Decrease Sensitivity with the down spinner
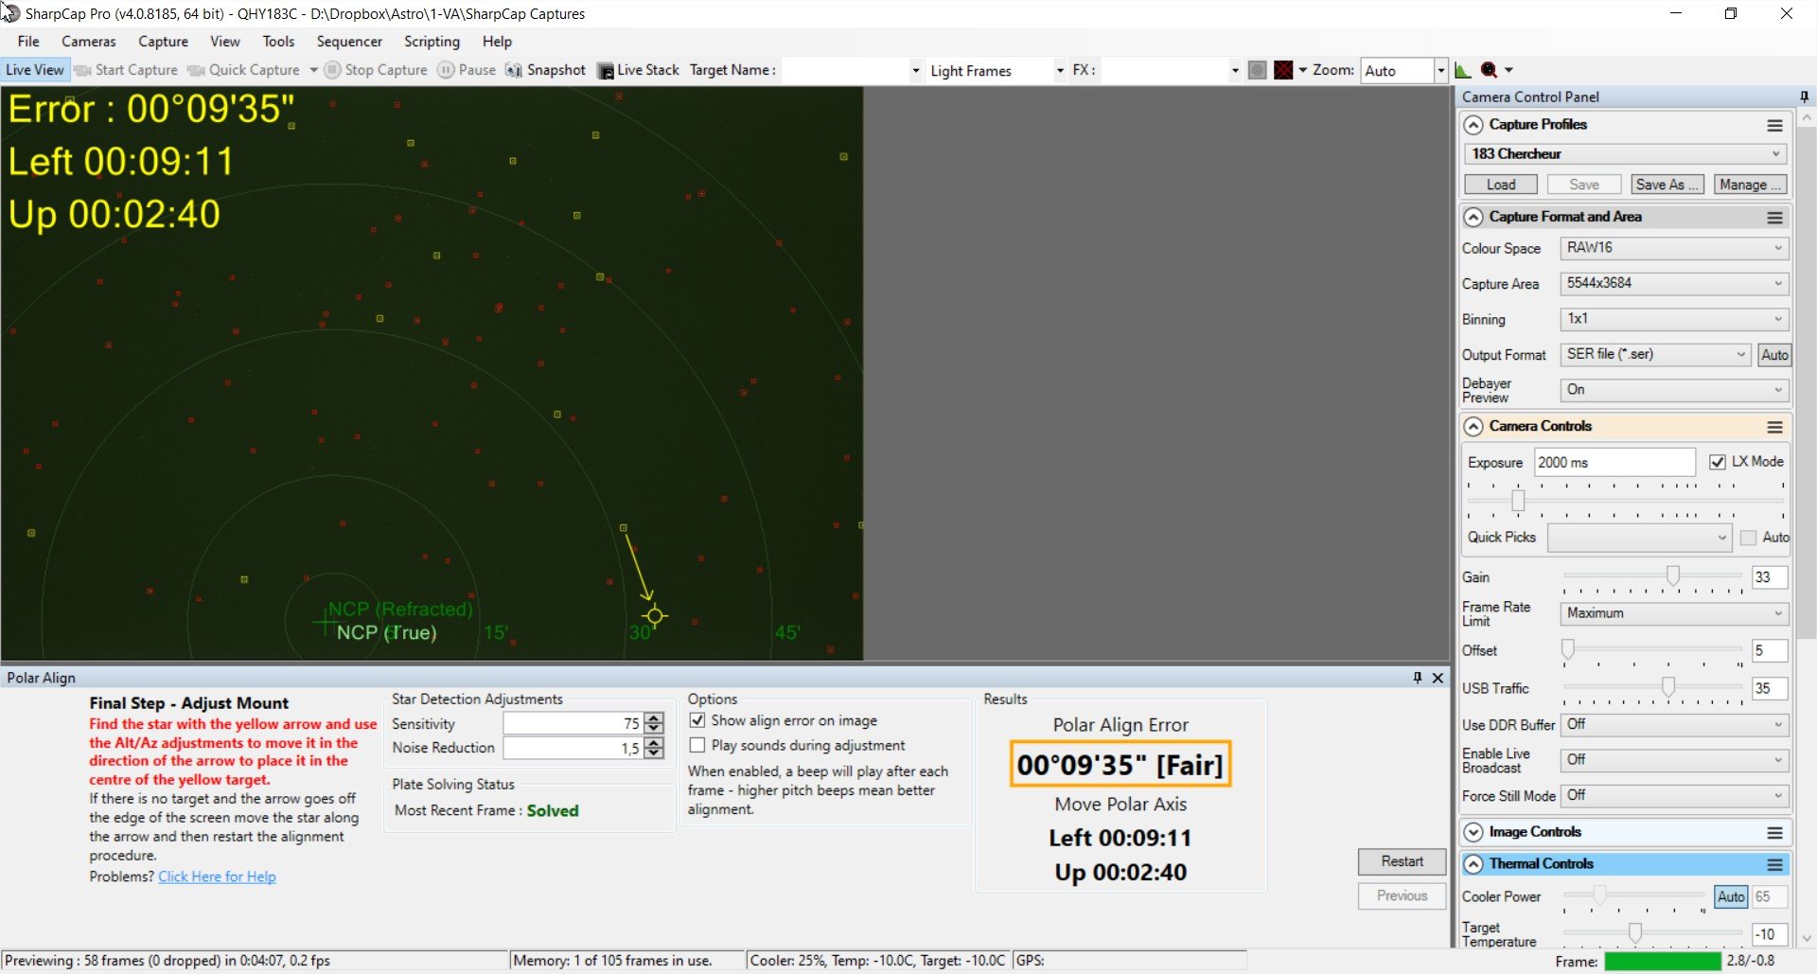The width and height of the screenshot is (1817, 974). point(654,728)
